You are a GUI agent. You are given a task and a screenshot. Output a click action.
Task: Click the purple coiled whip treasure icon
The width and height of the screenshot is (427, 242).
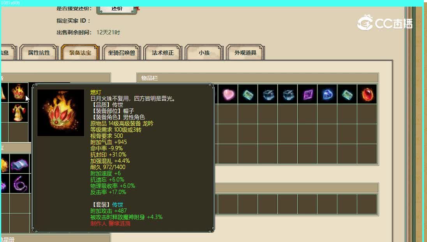[x=20, y=183]
